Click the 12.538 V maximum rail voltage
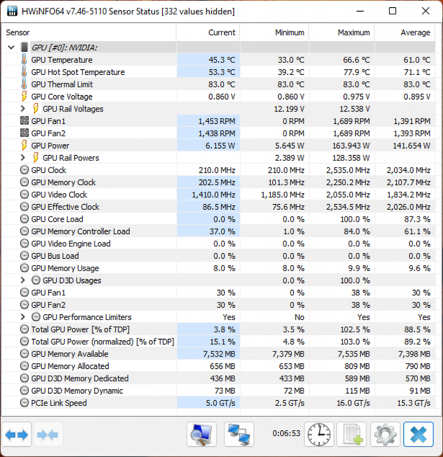The image size is (443, 457). 355,109
